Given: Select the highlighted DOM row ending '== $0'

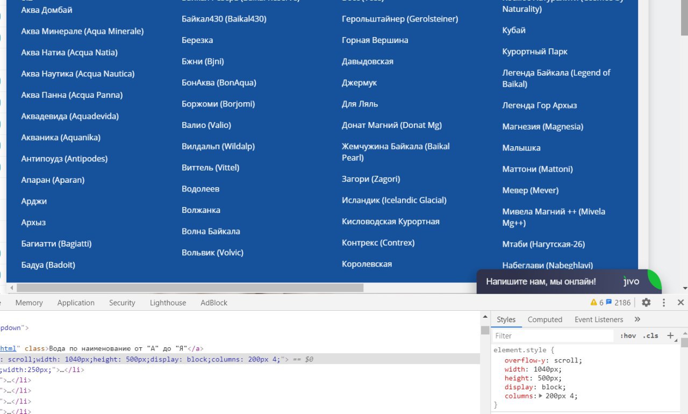Looking at the screenshot, I should (x=240, y=359).
